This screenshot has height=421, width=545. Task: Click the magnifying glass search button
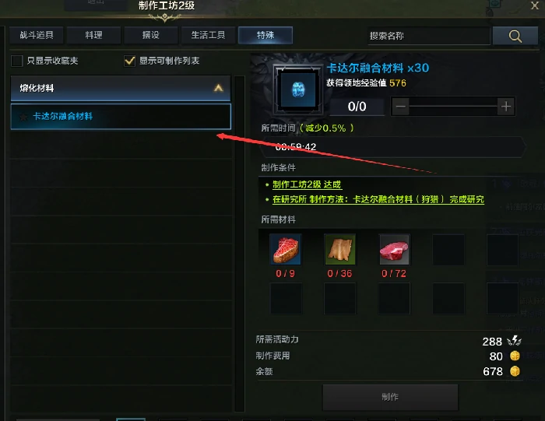coord(515,36)
